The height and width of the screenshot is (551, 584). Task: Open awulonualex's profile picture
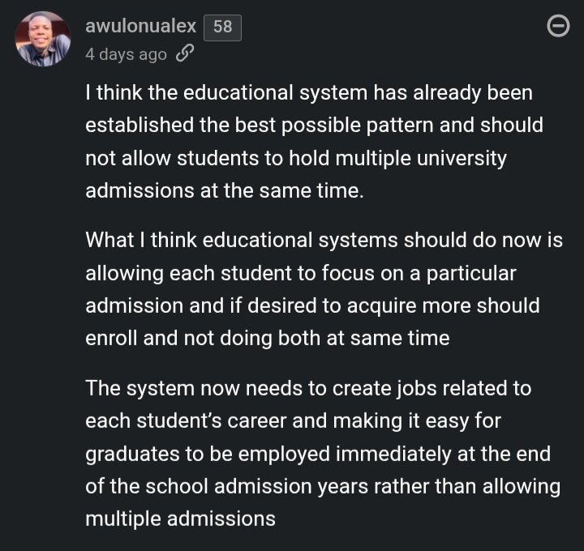tap(43, 39)
